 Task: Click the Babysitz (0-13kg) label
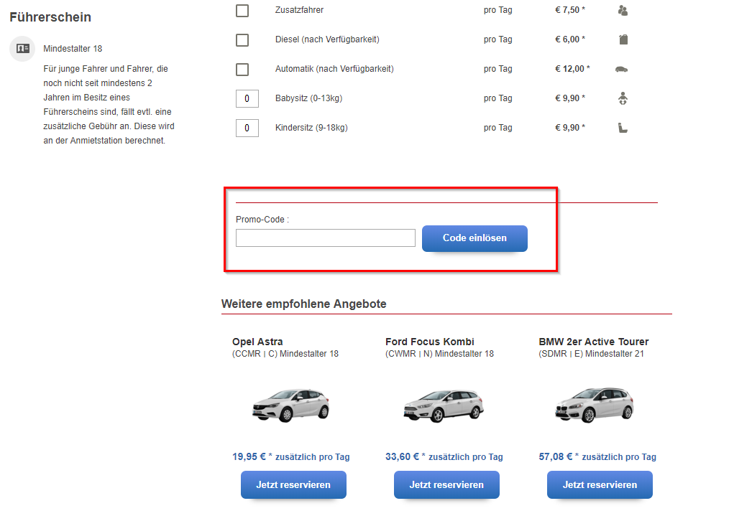pyautogui.click(x=308, y=98)
